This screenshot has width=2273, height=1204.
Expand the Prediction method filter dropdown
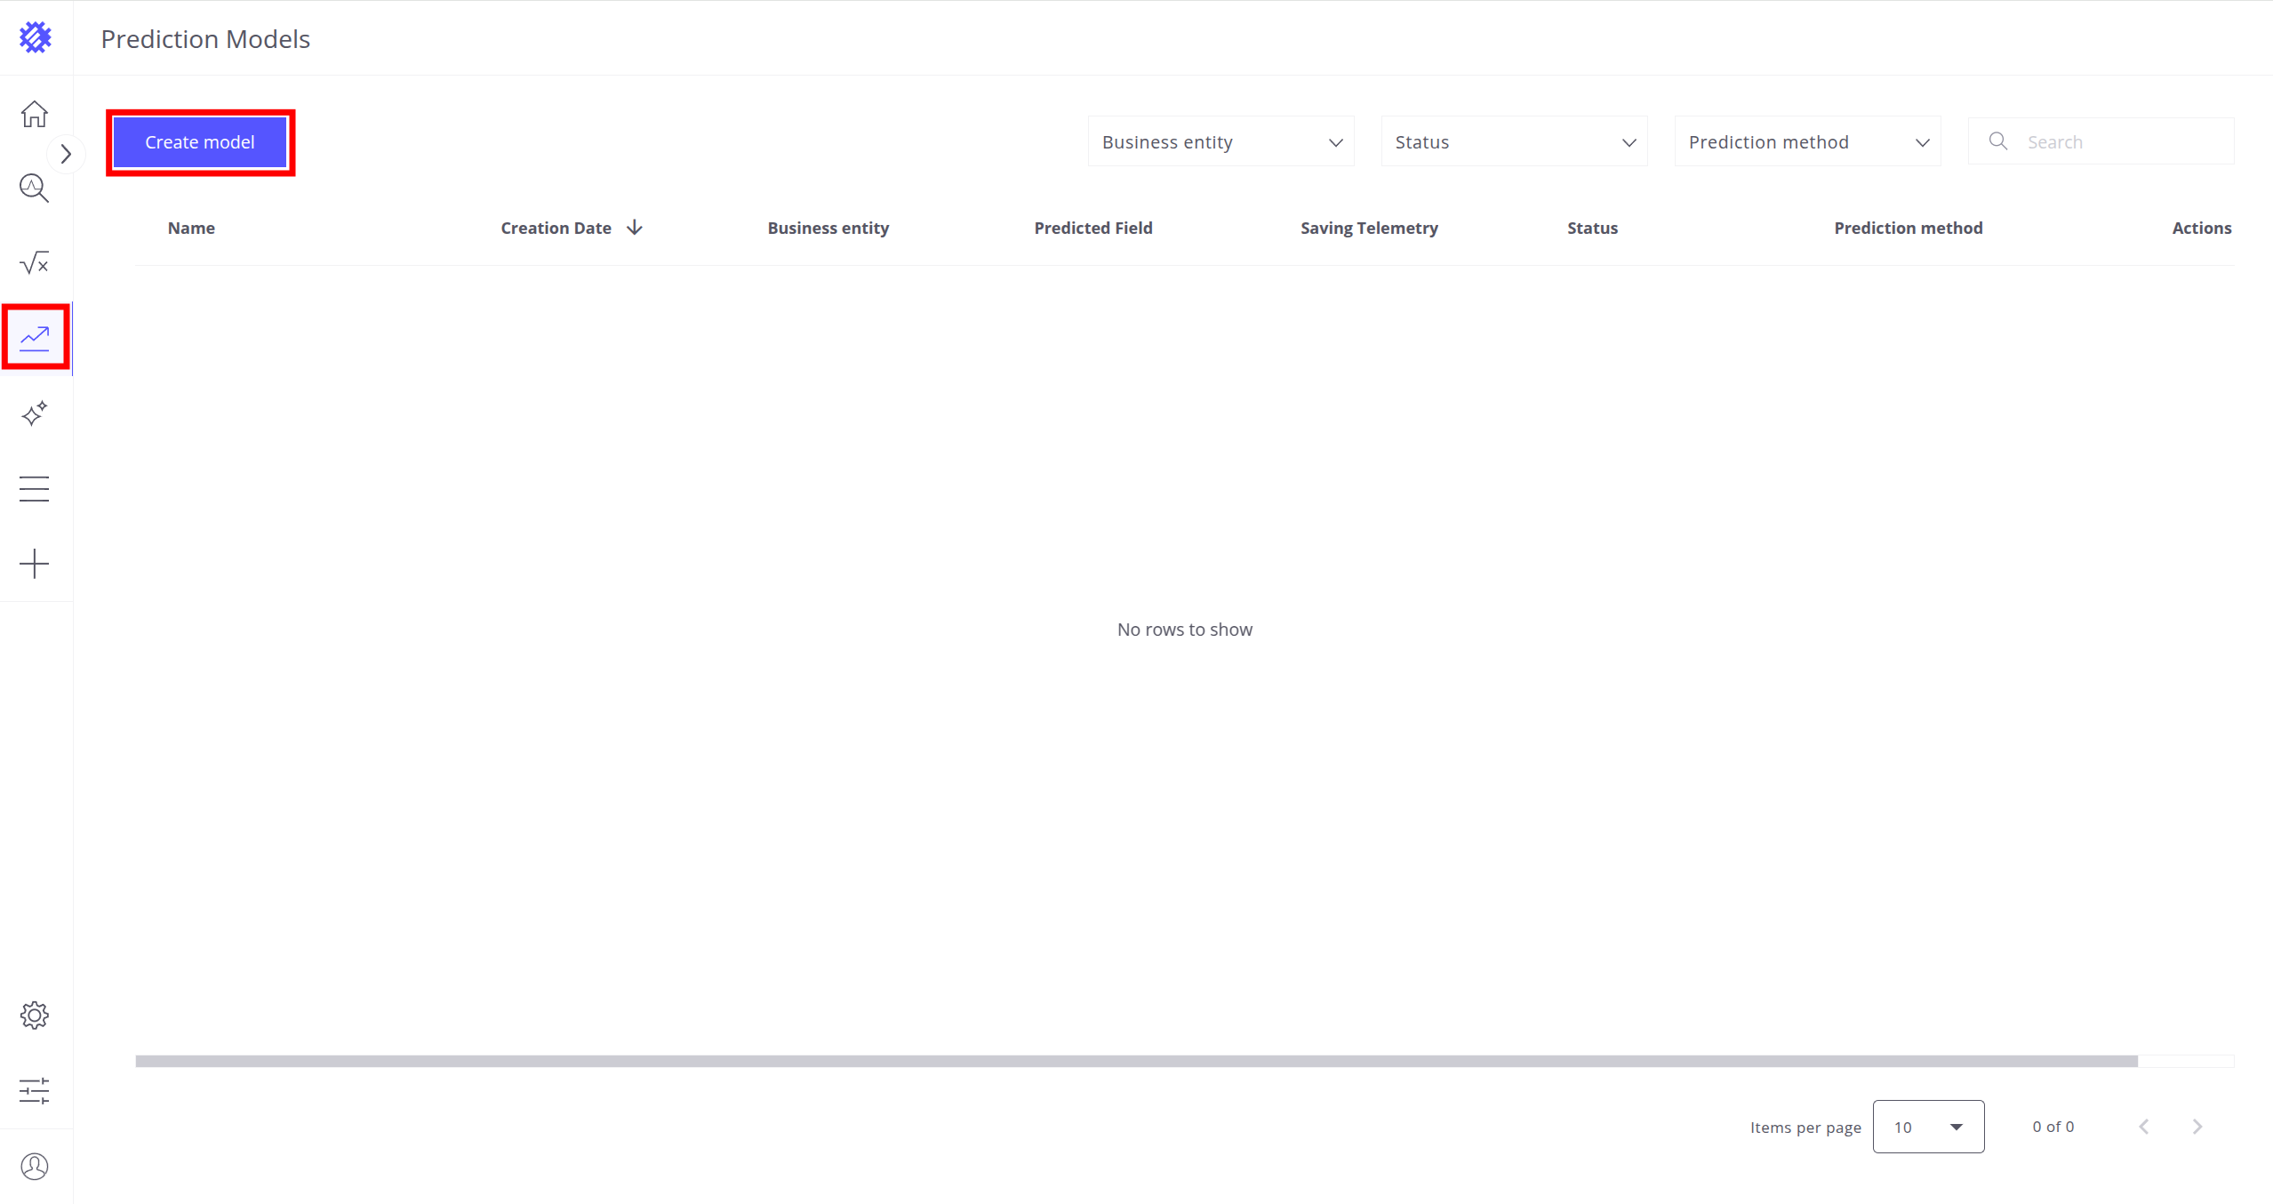point(1807,142)
